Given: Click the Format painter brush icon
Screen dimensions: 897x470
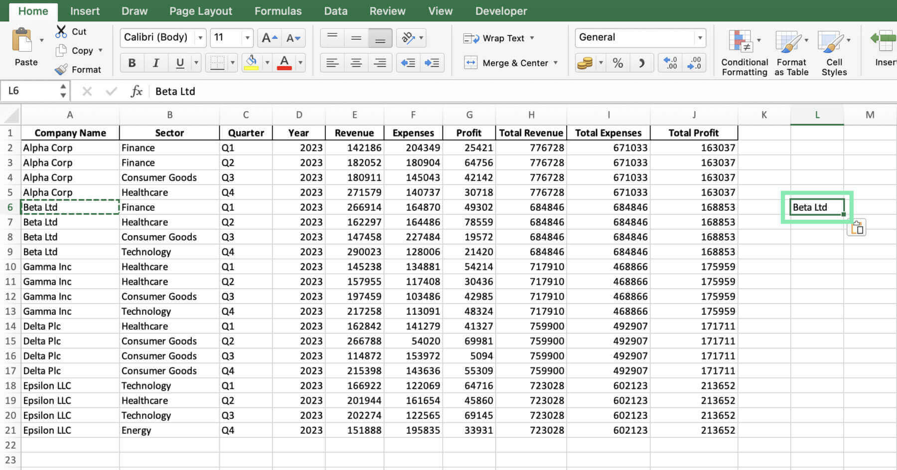Looking at the screenshot, I should click(x=61, y=70).
